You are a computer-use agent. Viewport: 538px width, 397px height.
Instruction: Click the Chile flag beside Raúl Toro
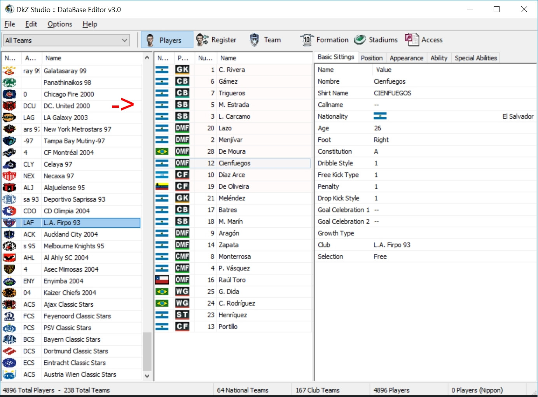tap(162, 280)
